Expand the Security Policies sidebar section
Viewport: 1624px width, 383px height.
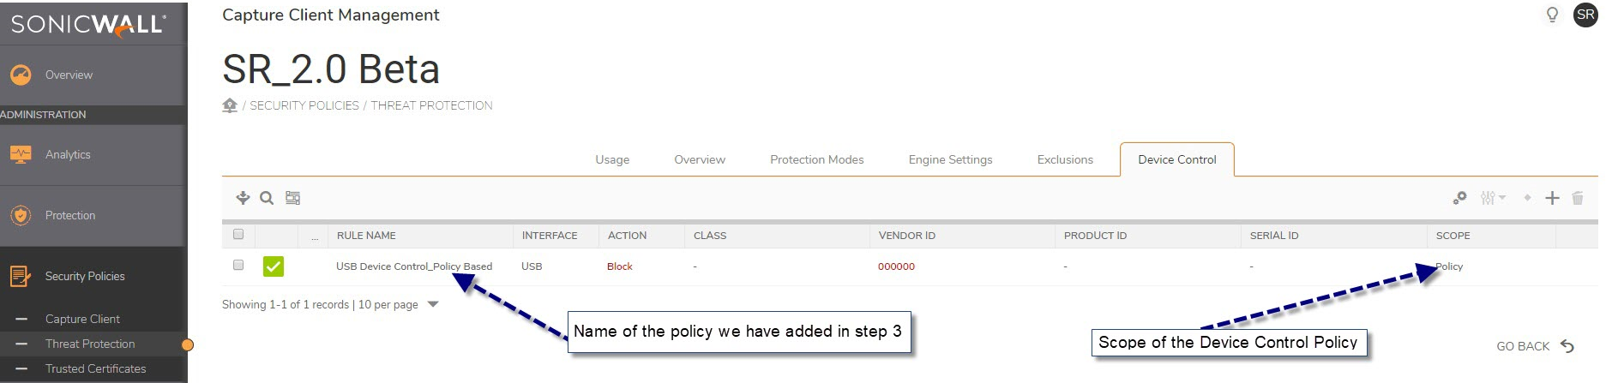(x=85, y=276)
